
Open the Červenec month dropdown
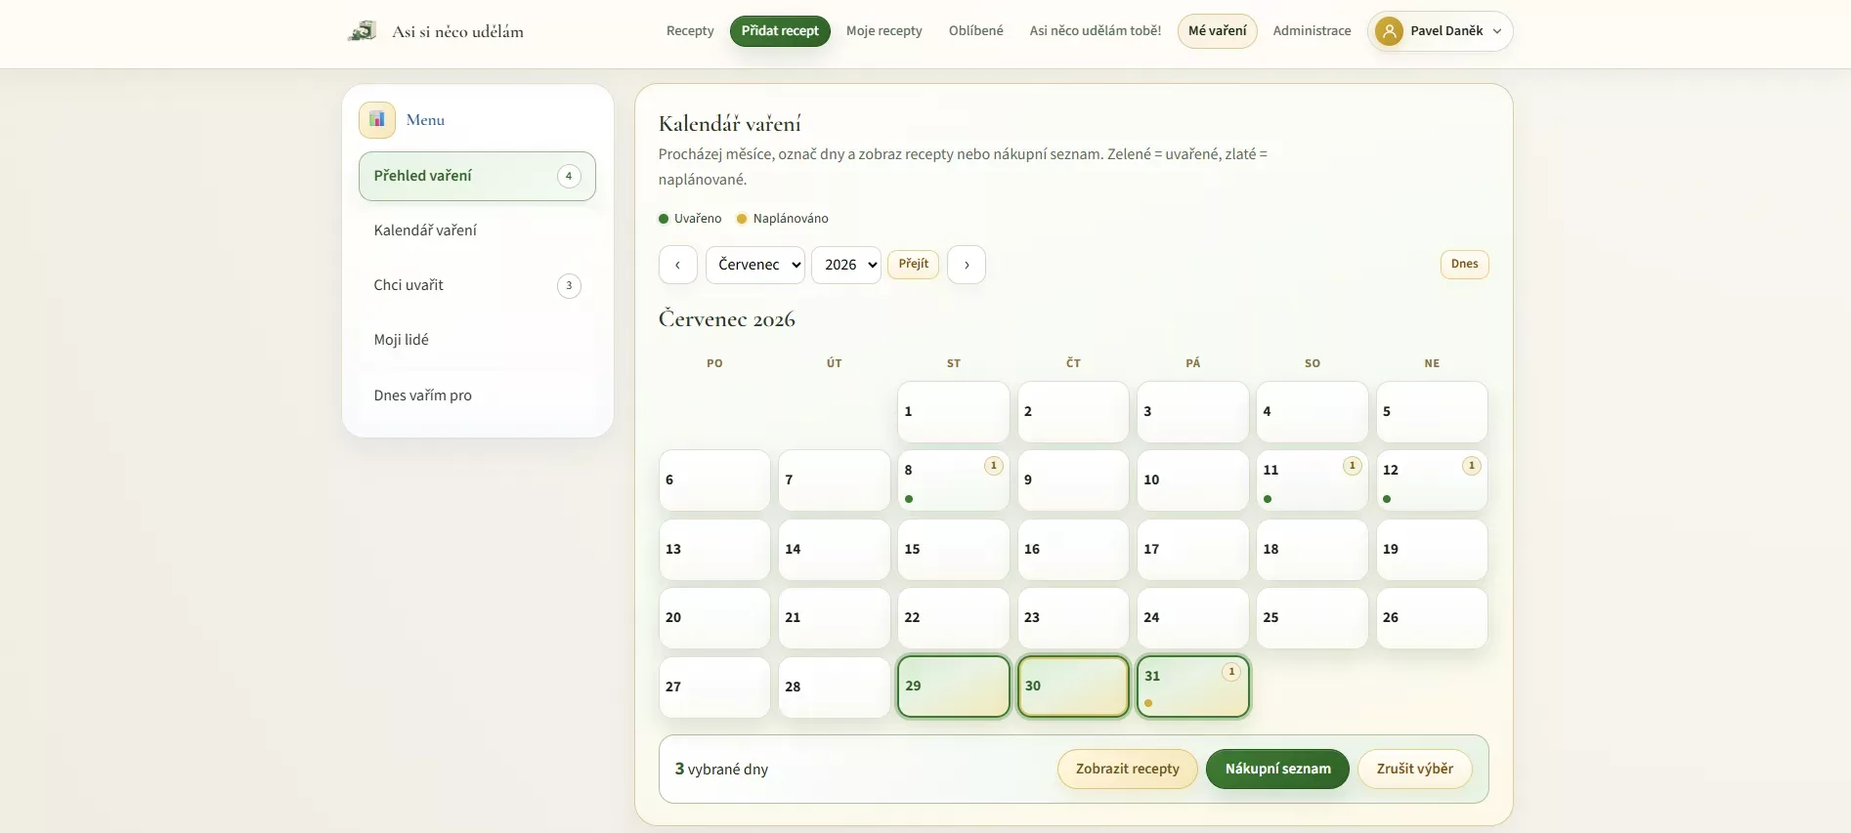tap(755, 265)
